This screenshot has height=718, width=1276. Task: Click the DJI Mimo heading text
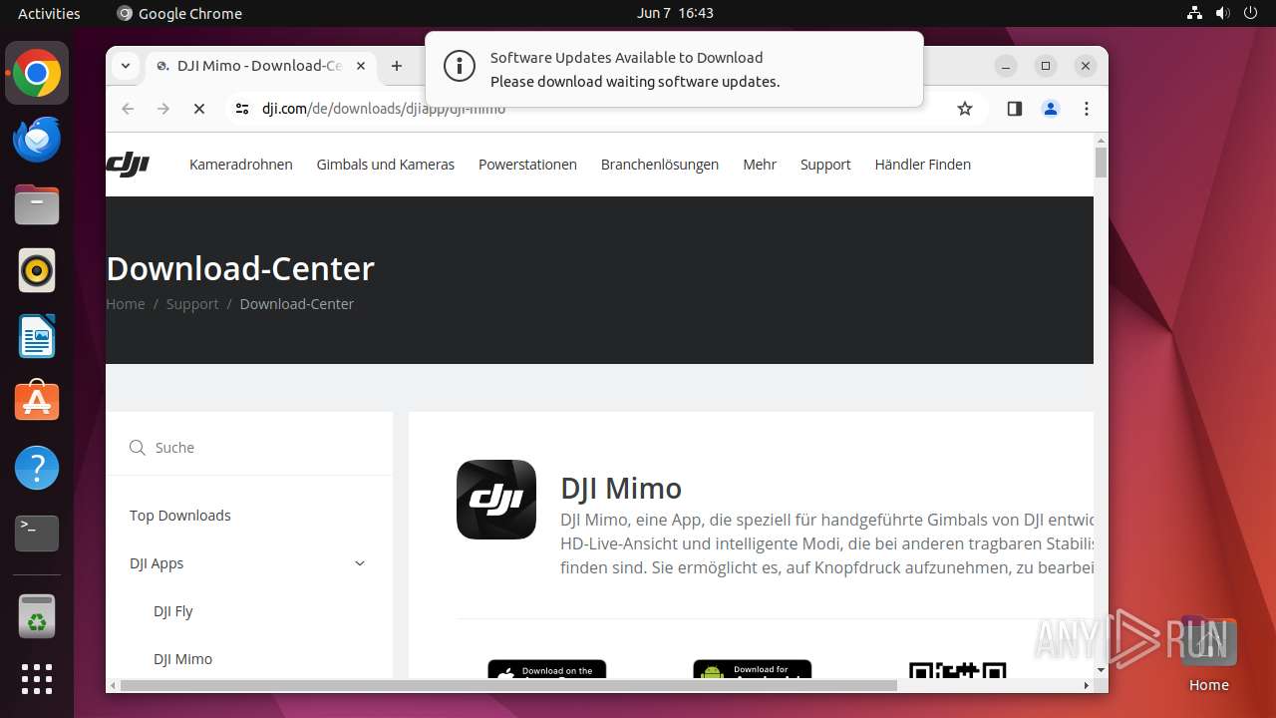pyautogui.click(x=621, y=488)
